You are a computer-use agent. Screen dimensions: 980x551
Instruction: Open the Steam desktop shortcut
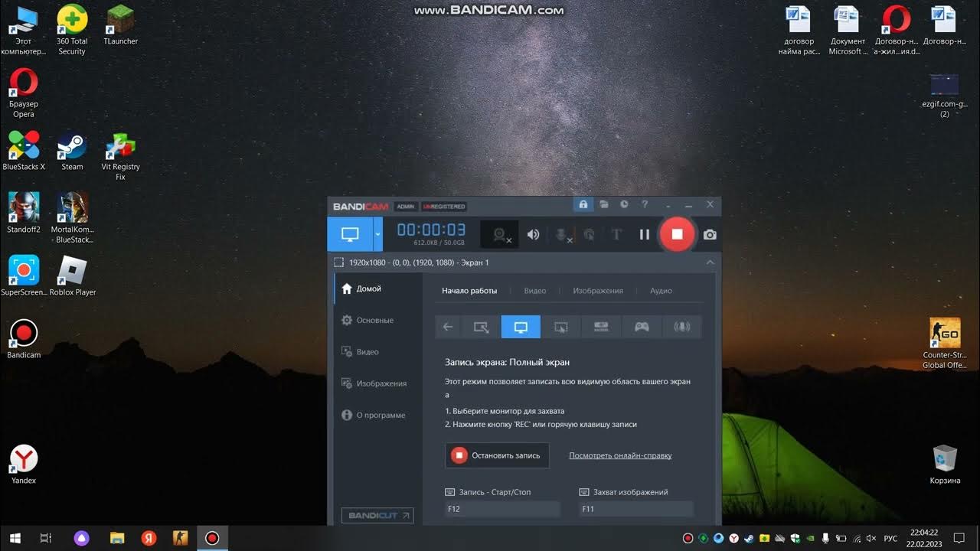[x=72, y=151]
